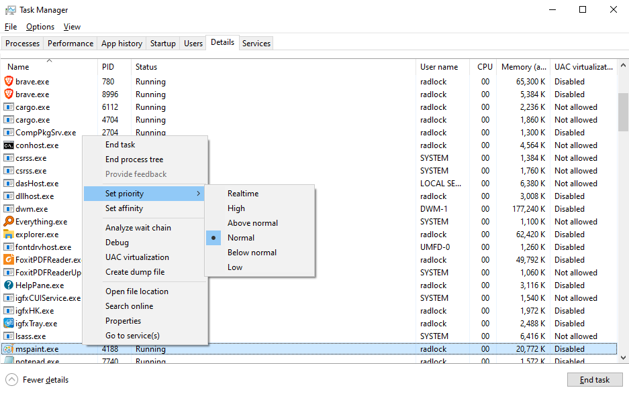Switch to the Performance tab

point(70,43)
